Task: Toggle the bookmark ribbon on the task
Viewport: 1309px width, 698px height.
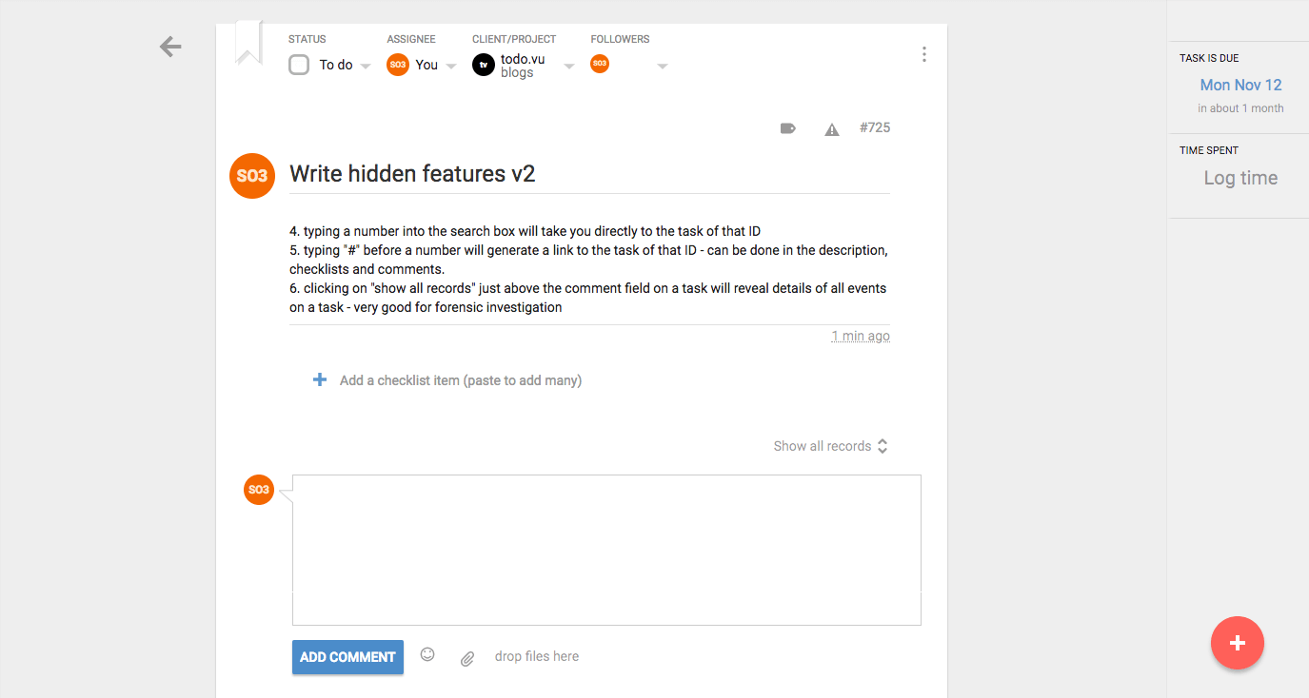Action: coord(248,43)
